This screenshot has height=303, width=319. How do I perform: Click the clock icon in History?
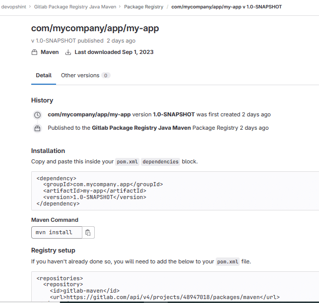(x=37, y=115)
